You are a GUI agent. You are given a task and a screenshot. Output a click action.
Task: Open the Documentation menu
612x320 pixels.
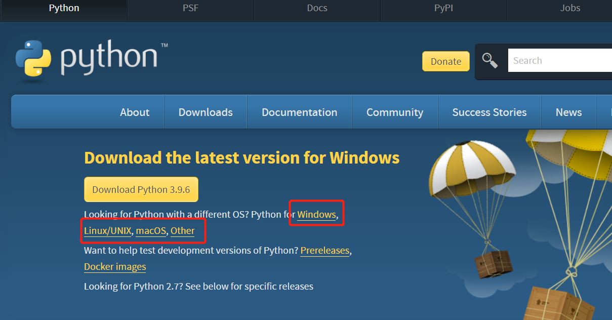(299, 112)
